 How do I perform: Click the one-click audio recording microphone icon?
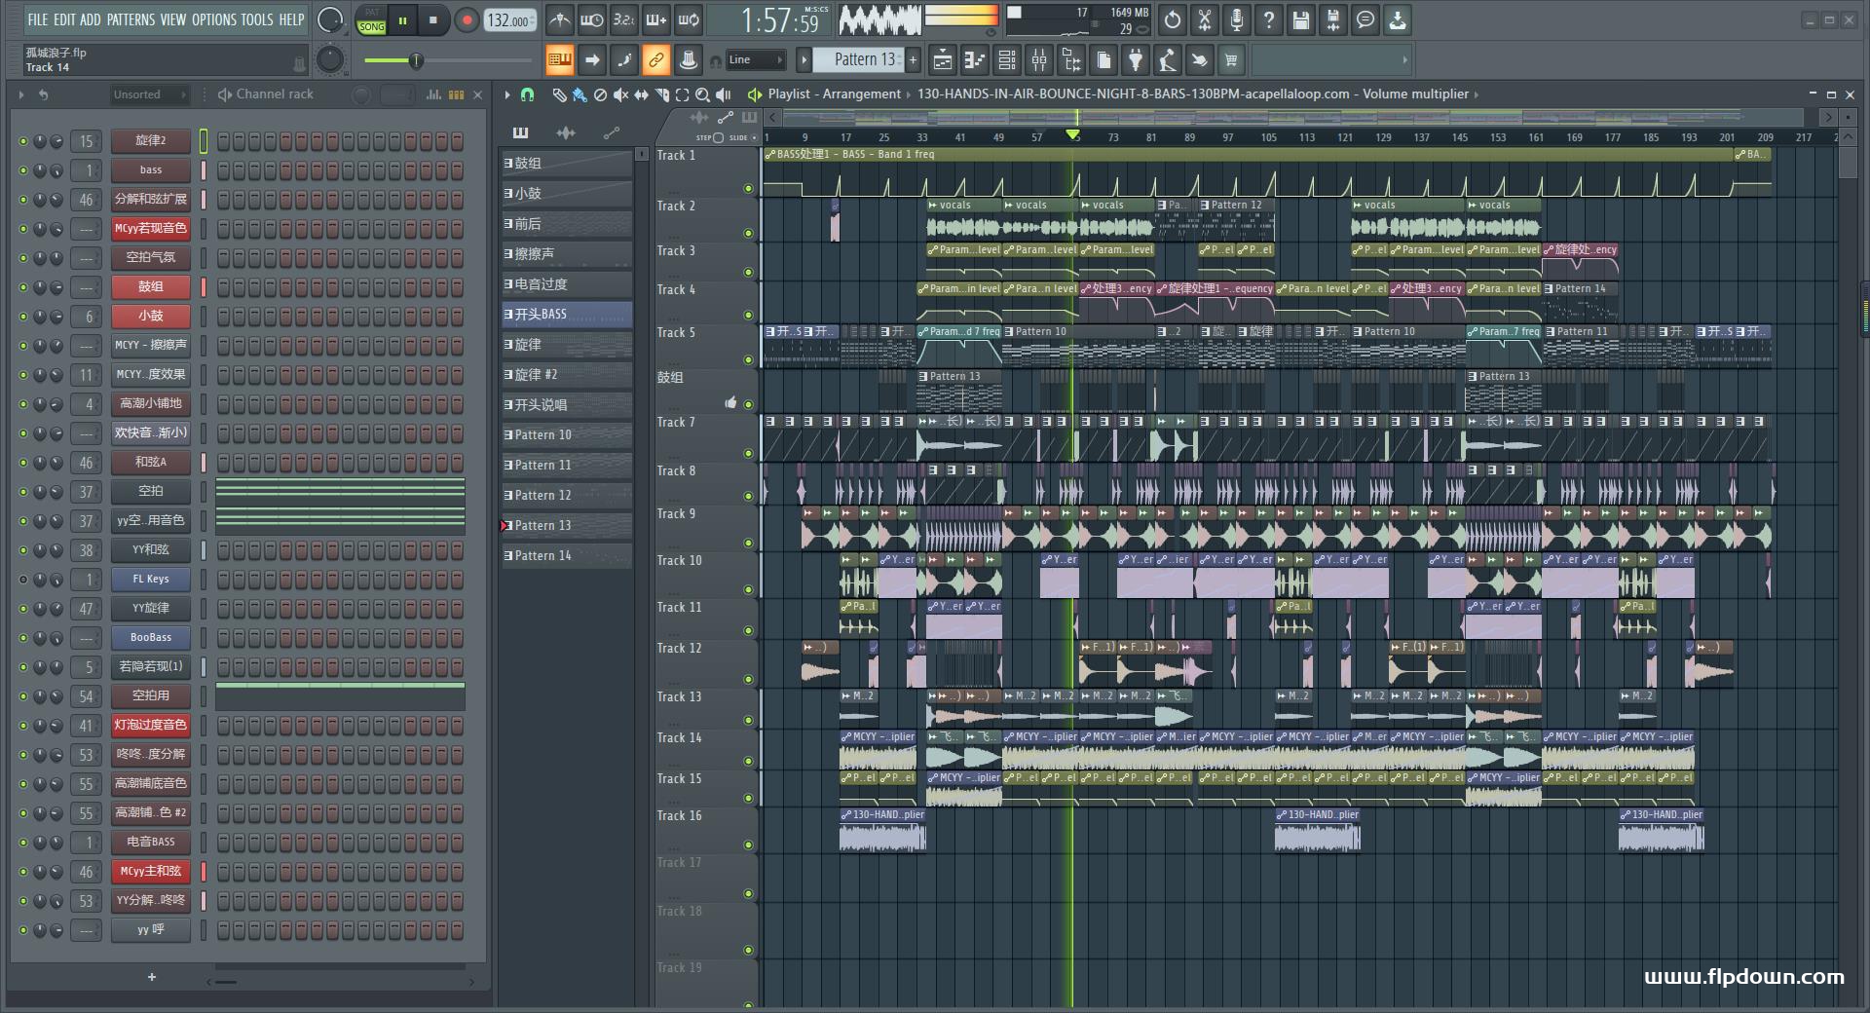[x=1236, y=19]
